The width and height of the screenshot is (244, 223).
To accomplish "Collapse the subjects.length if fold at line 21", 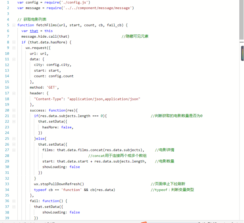I will tap(14, 116).
